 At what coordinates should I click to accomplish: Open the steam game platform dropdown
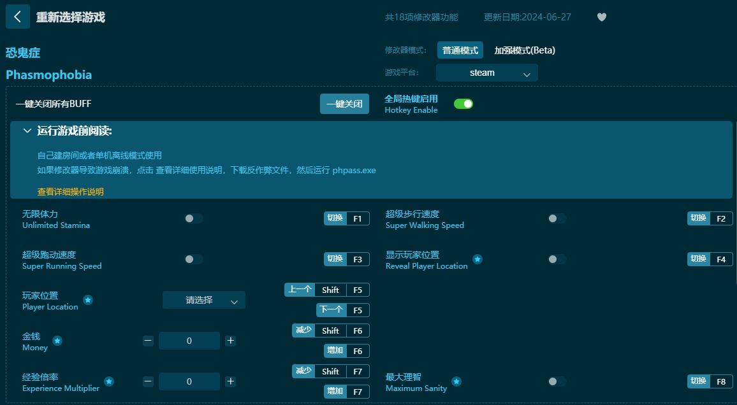[x=486, y=73]
